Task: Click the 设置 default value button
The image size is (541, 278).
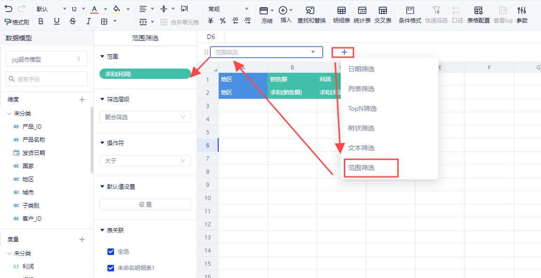Action: coord(145,204)
